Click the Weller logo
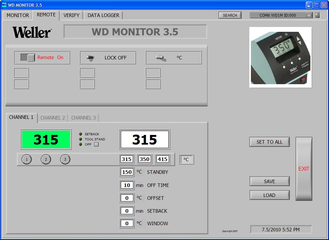329x240 pixels. point(32,32)
